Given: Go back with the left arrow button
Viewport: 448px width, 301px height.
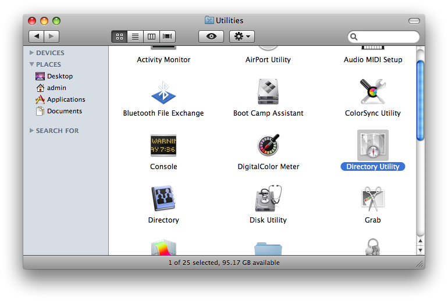Looking at the screenshot, I should [37, 37].
